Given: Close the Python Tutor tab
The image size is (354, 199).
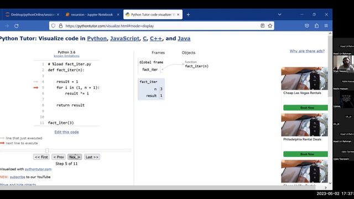Looking at the screenshot, I should [178, 14].
